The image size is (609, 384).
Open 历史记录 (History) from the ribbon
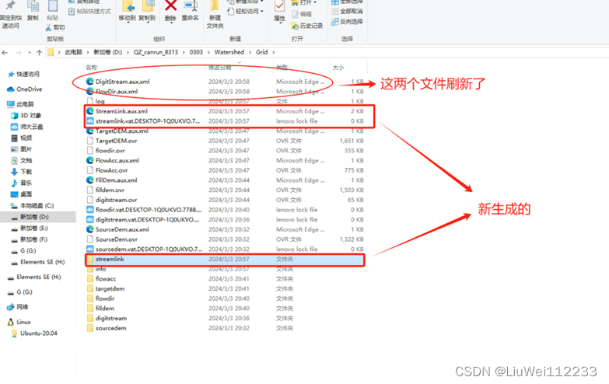(x=307, y=26)
